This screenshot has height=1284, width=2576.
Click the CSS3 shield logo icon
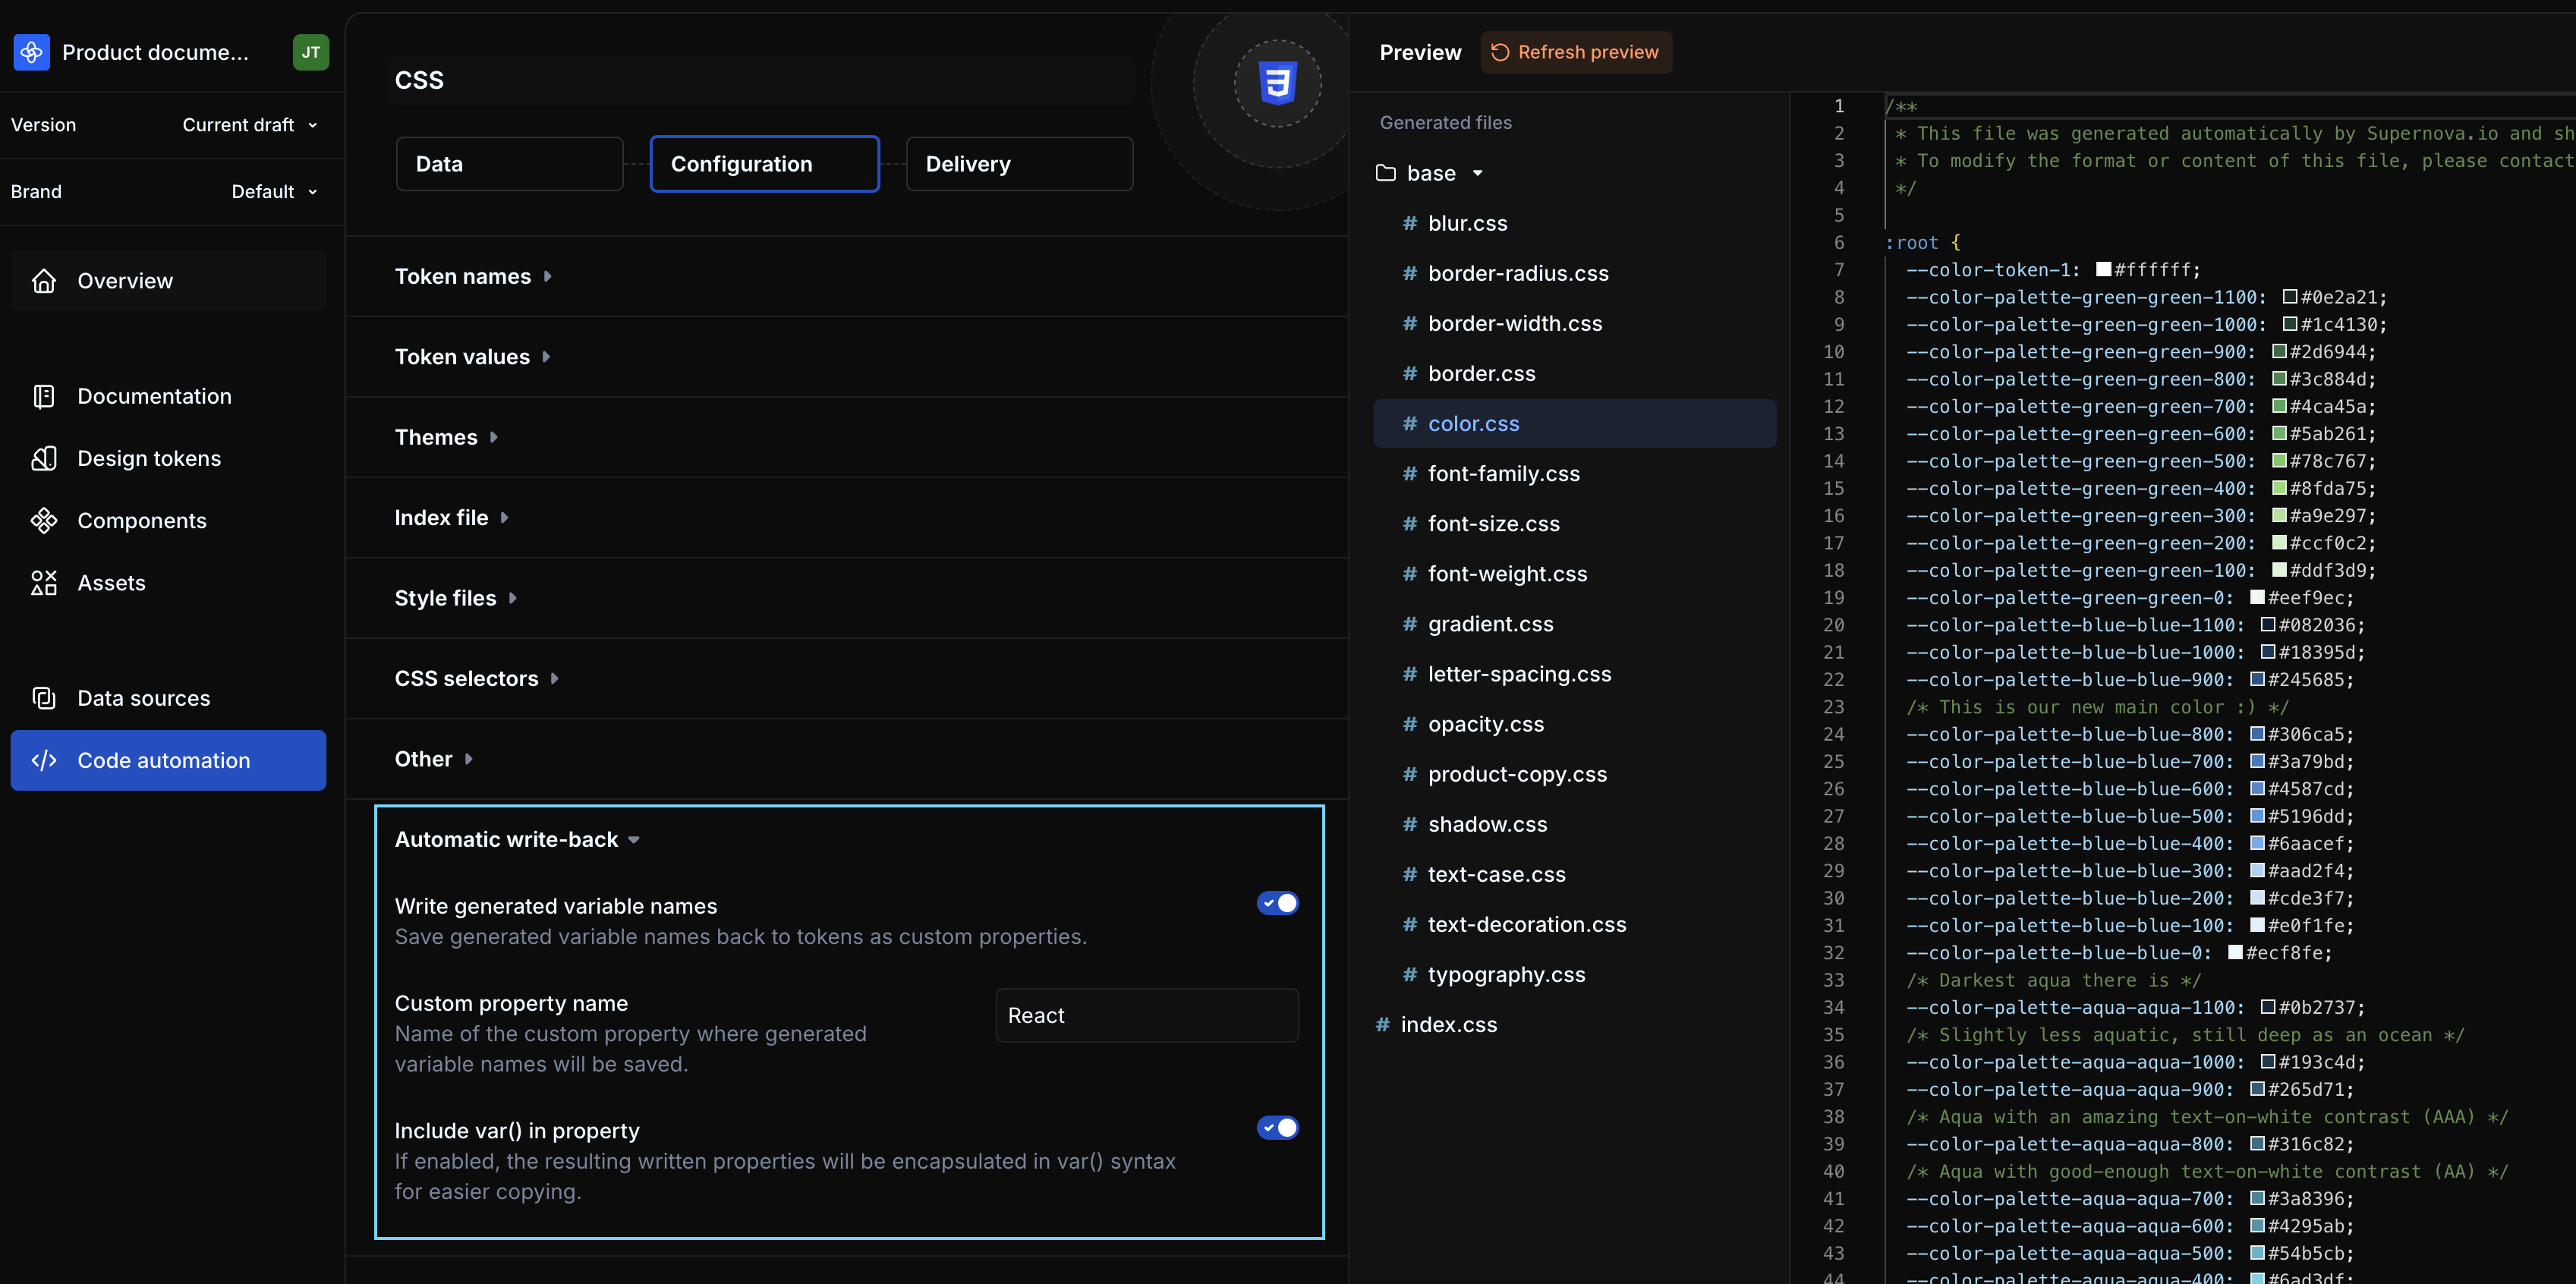click(1277, 83)
